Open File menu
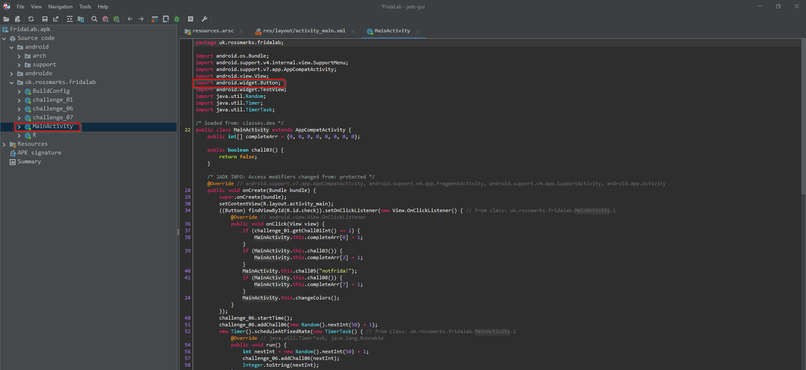Viewport: 806px width, 370px height. (21, 7)
